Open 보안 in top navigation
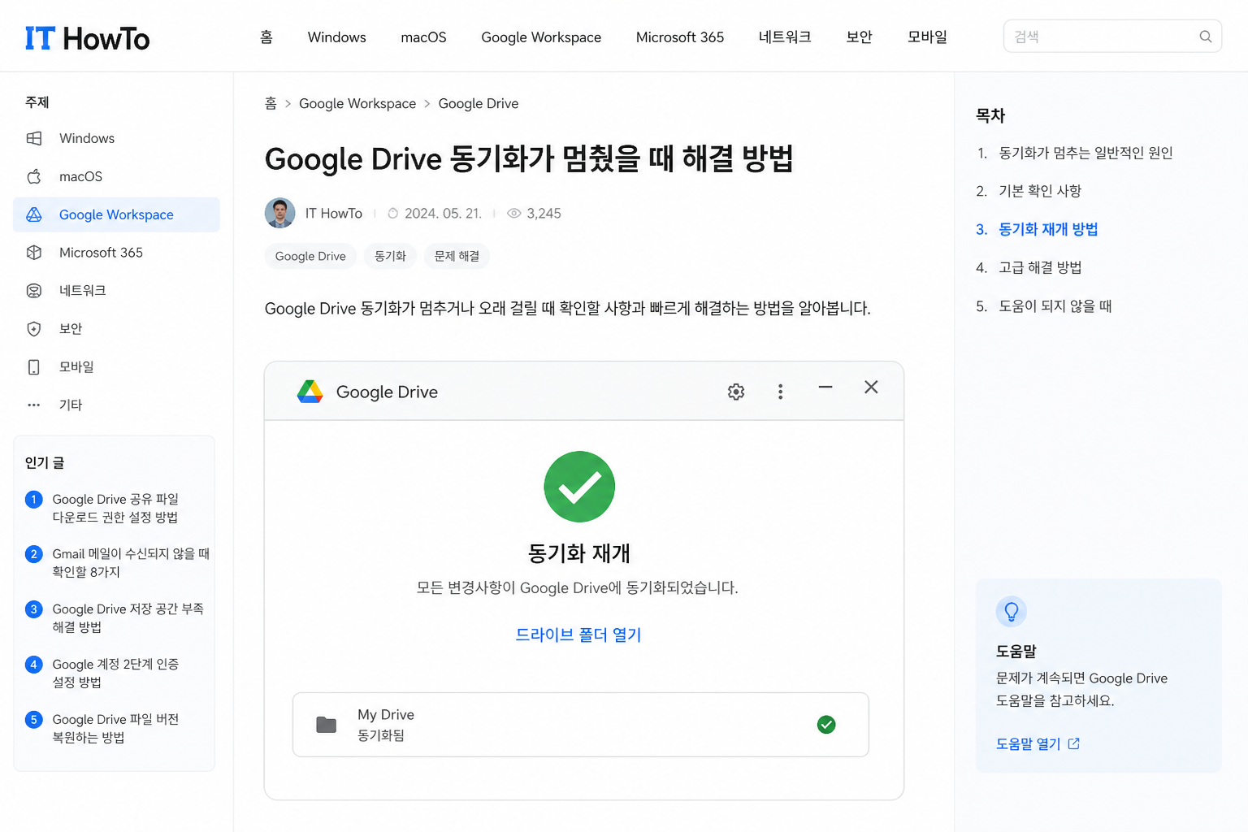Image resolution: width=1248 pixels, height=832 pixels. point(859,37)
